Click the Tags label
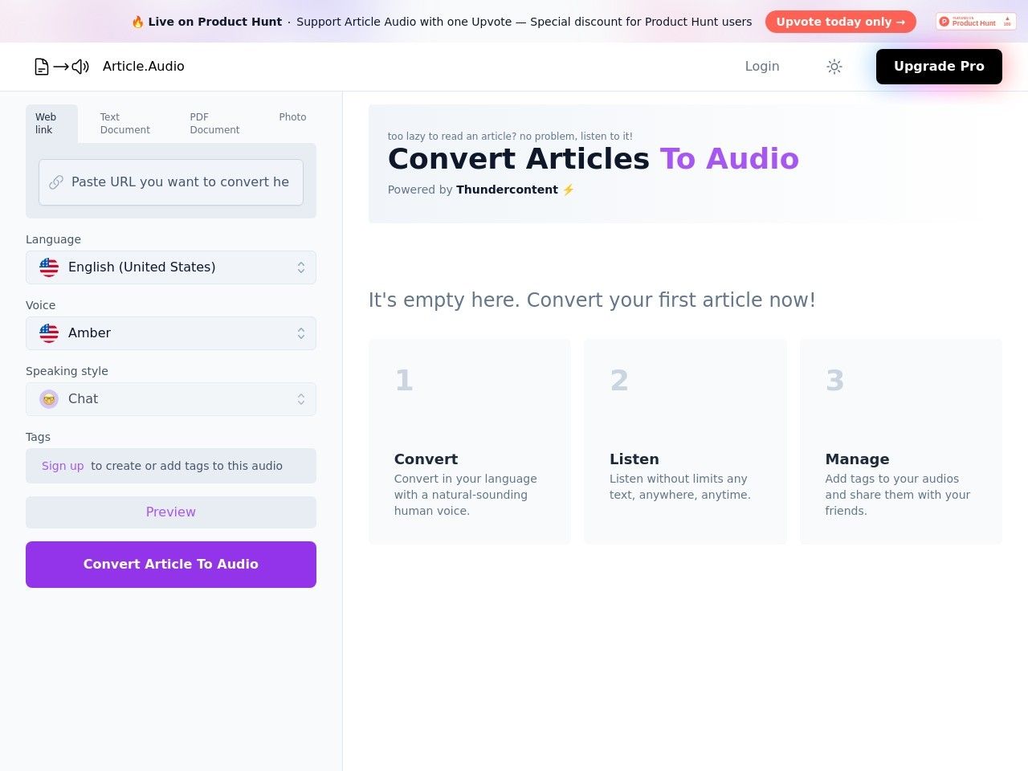This screenshot has height=771, width=1028. click(38, 437)
